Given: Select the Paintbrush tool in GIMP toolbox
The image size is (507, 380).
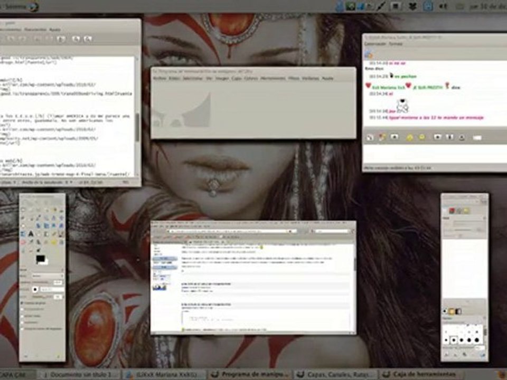Looking at the screenshot, I should click(61, 234).
